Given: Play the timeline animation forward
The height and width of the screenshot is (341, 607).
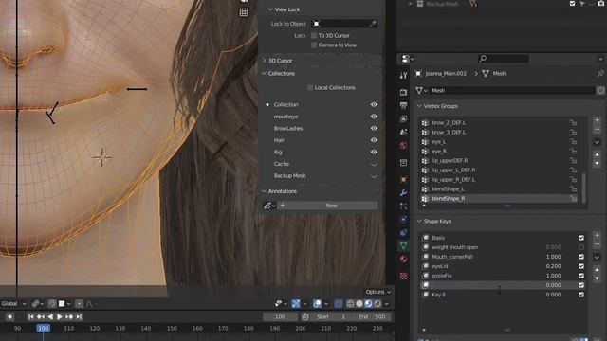Looking at the screenshot, I should pyautogui.click(x=59, y=316).
